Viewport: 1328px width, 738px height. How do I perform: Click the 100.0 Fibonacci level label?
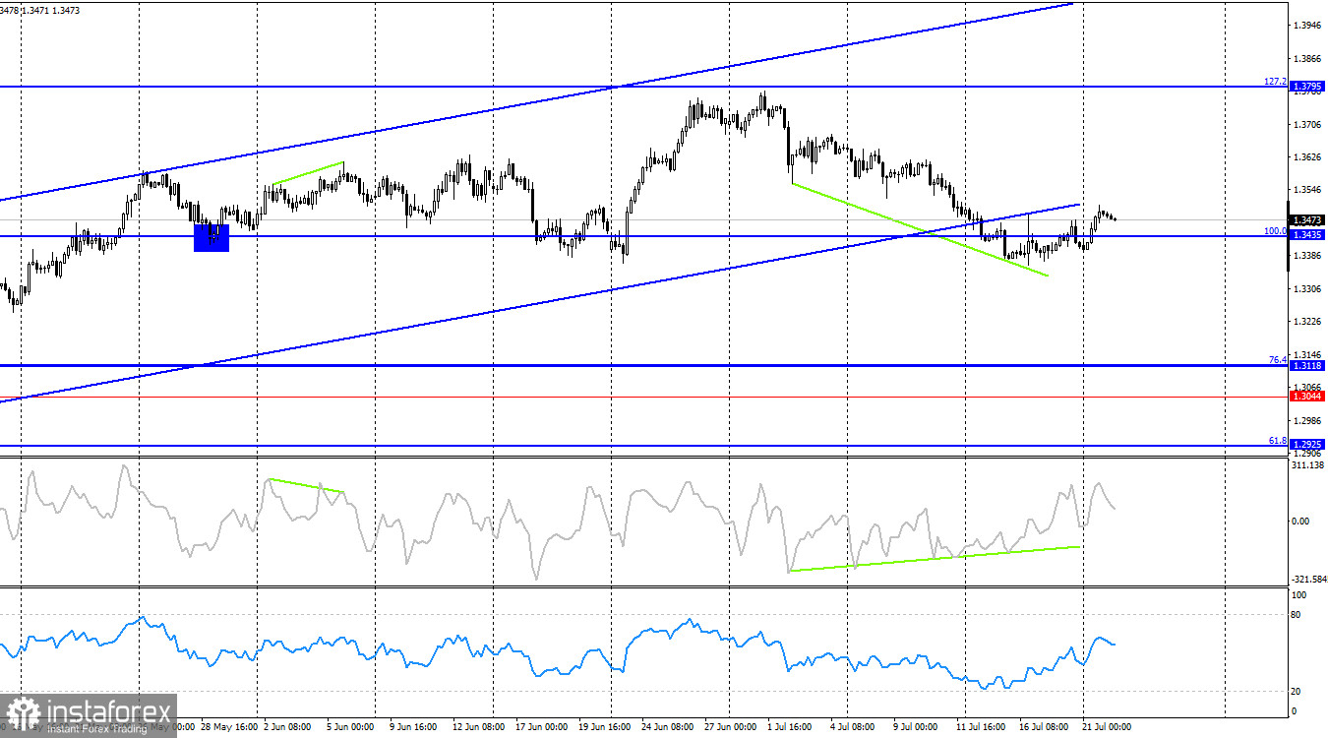1275,230
